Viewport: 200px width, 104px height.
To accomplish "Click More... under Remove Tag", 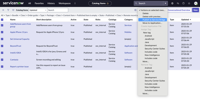I will [152, 94].
